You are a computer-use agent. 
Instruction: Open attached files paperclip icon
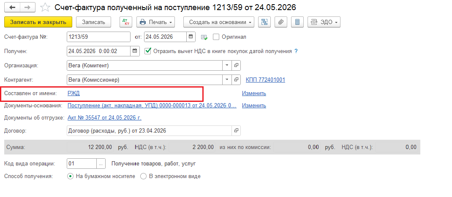click(x=280, y=22)
